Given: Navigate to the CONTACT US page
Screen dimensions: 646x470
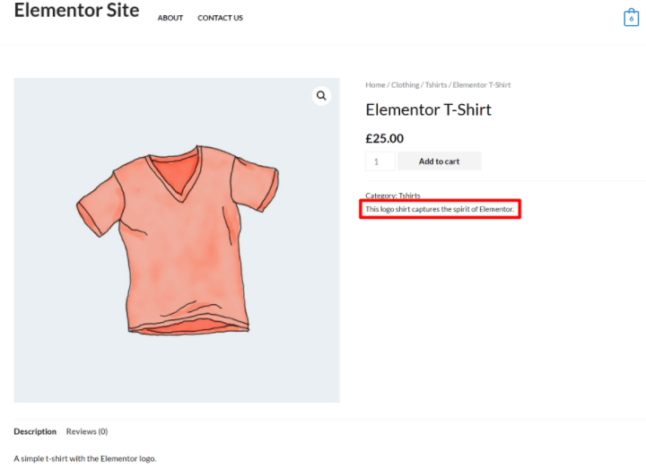Looking at the screenshot, I should [220, 18].
